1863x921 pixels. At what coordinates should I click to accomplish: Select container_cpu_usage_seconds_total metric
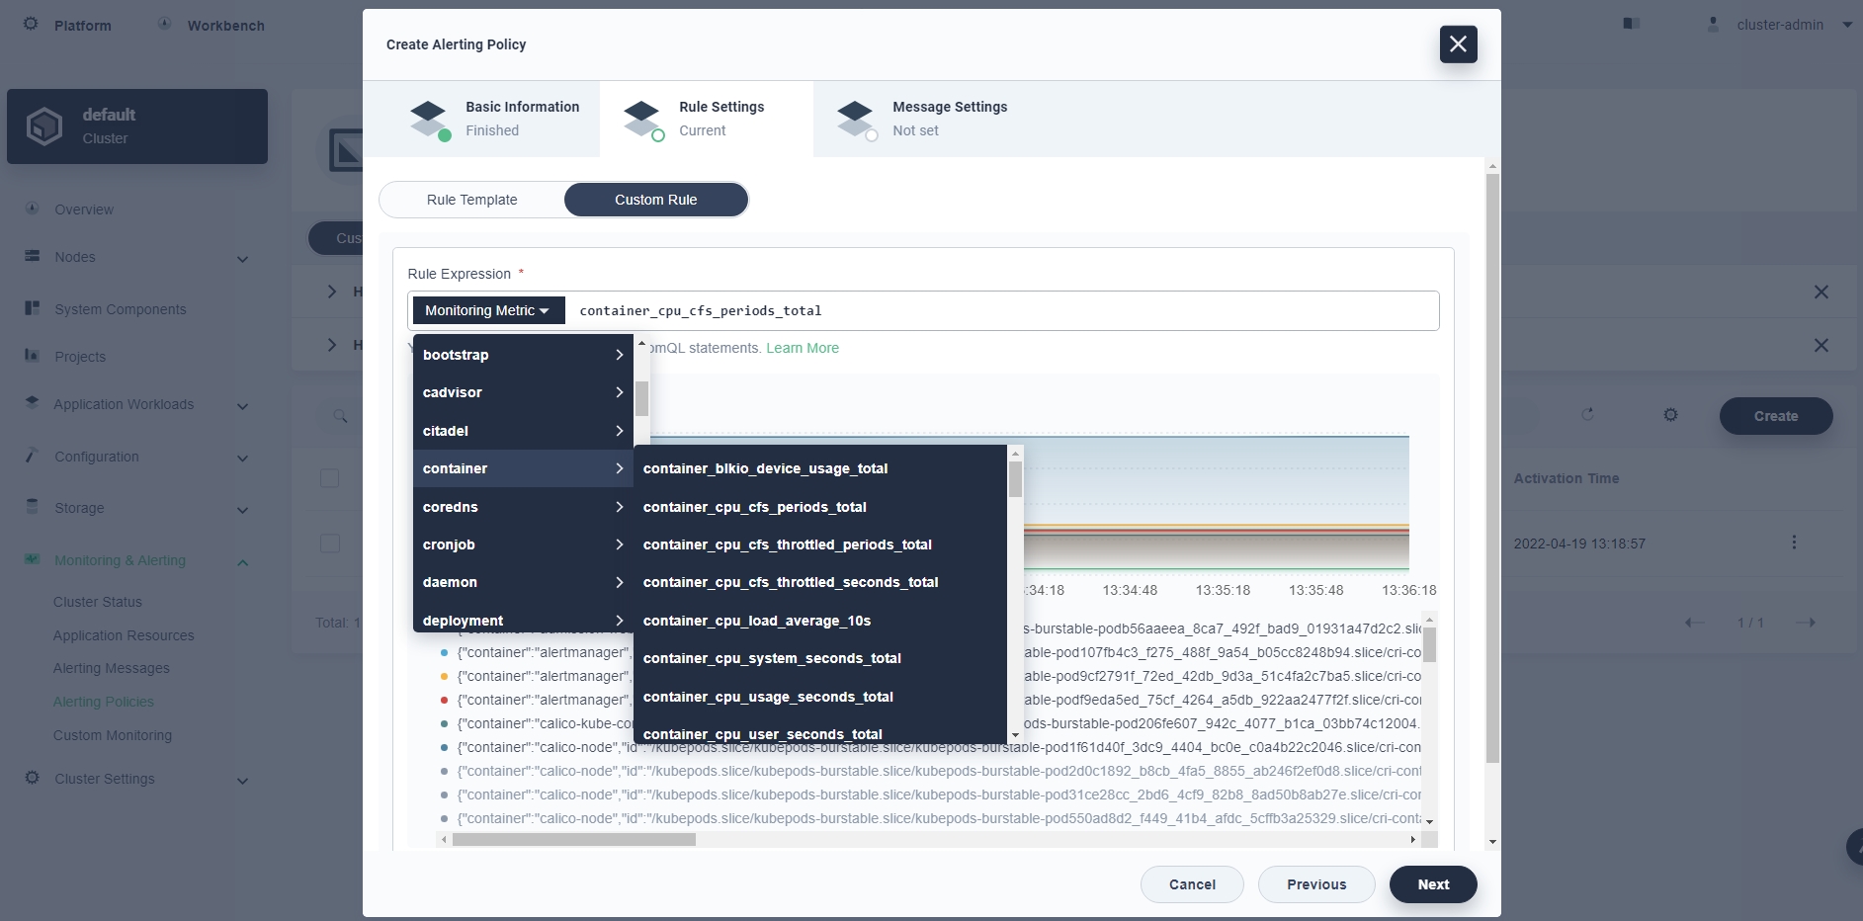pos(768,697)
